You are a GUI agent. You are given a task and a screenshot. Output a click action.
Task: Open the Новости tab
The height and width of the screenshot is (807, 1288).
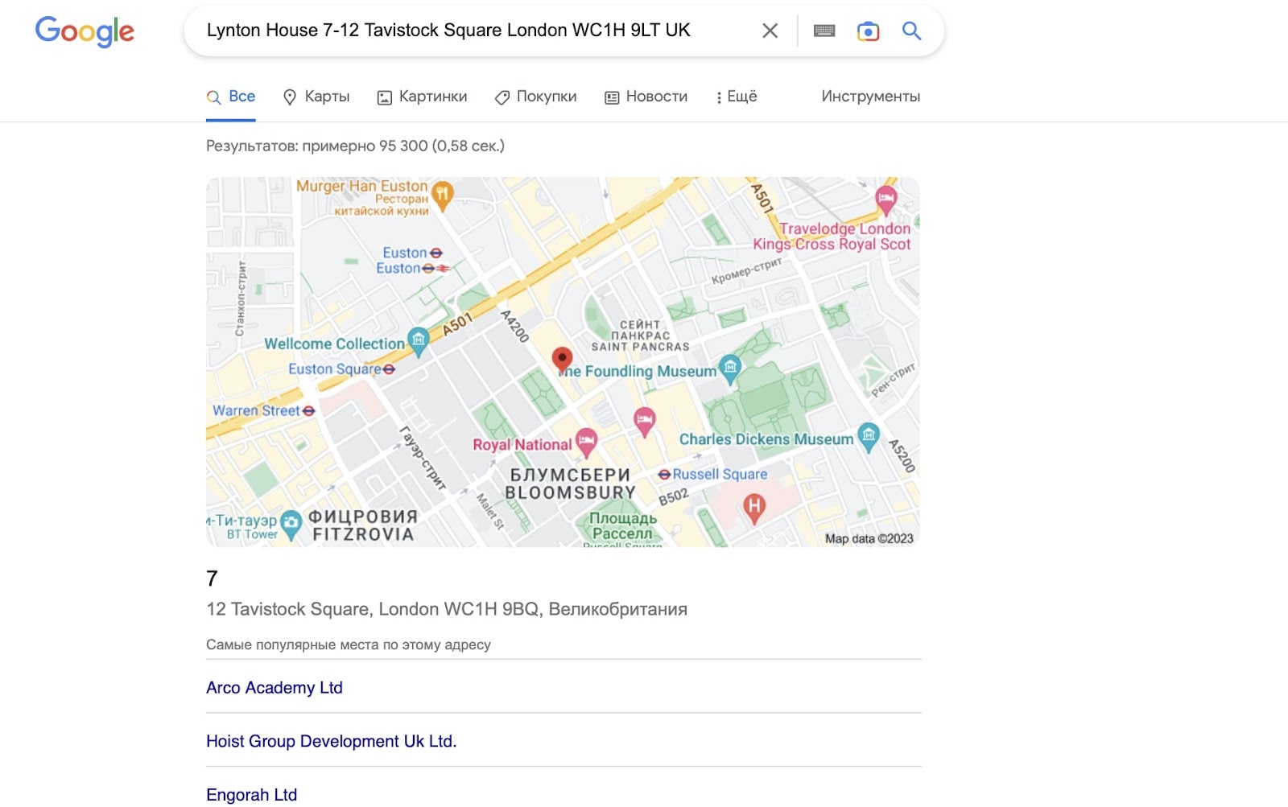coord(646,97)
